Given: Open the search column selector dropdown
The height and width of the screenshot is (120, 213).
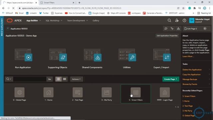Looking at the screenshot, I should 9,79.
